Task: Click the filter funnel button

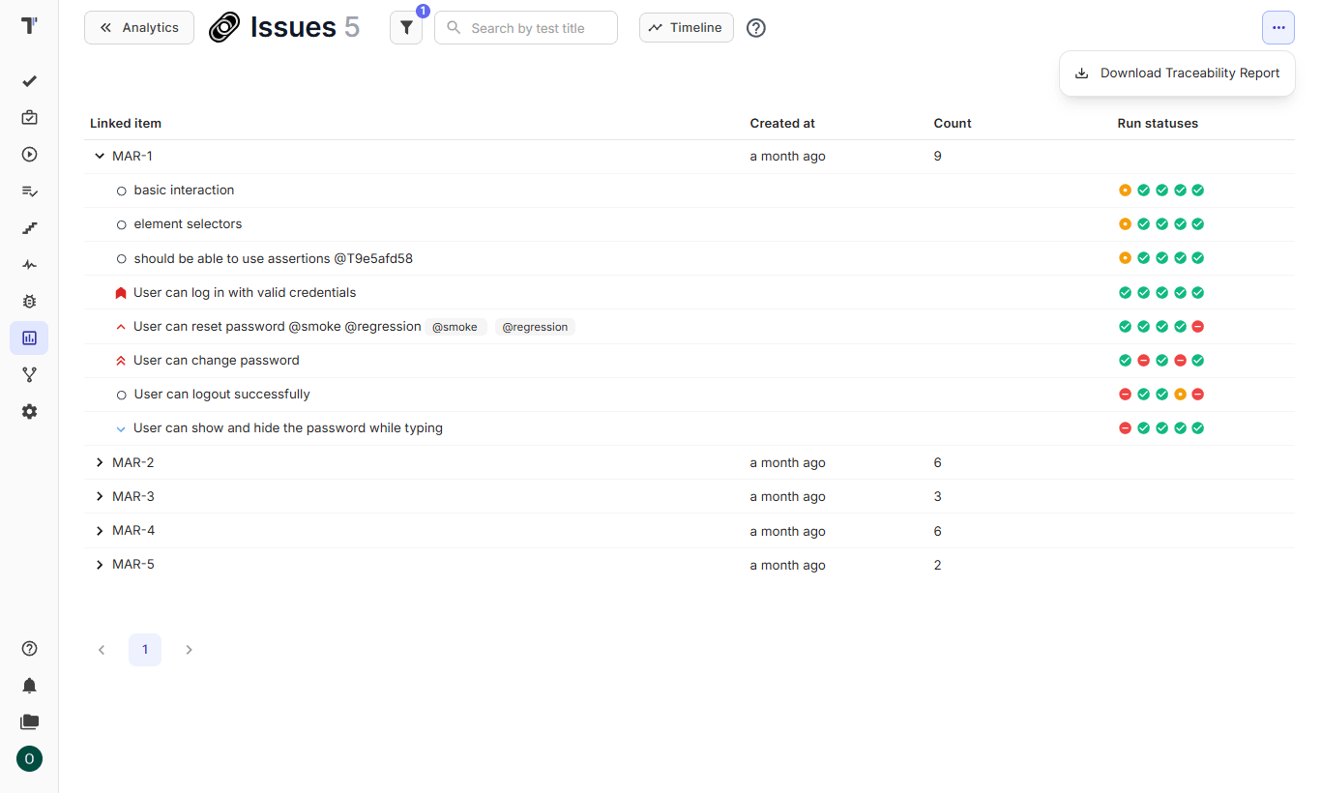Action: [x=406, y=28]
